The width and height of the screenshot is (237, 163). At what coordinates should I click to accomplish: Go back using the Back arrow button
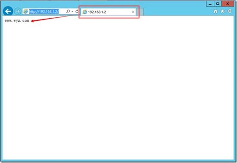point(8,11)
